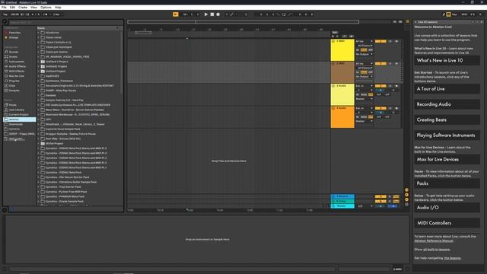The width and height of the screenshot is (487, 274).
Task: Arm the 1 MIDI track for recording
Action: 396,41
